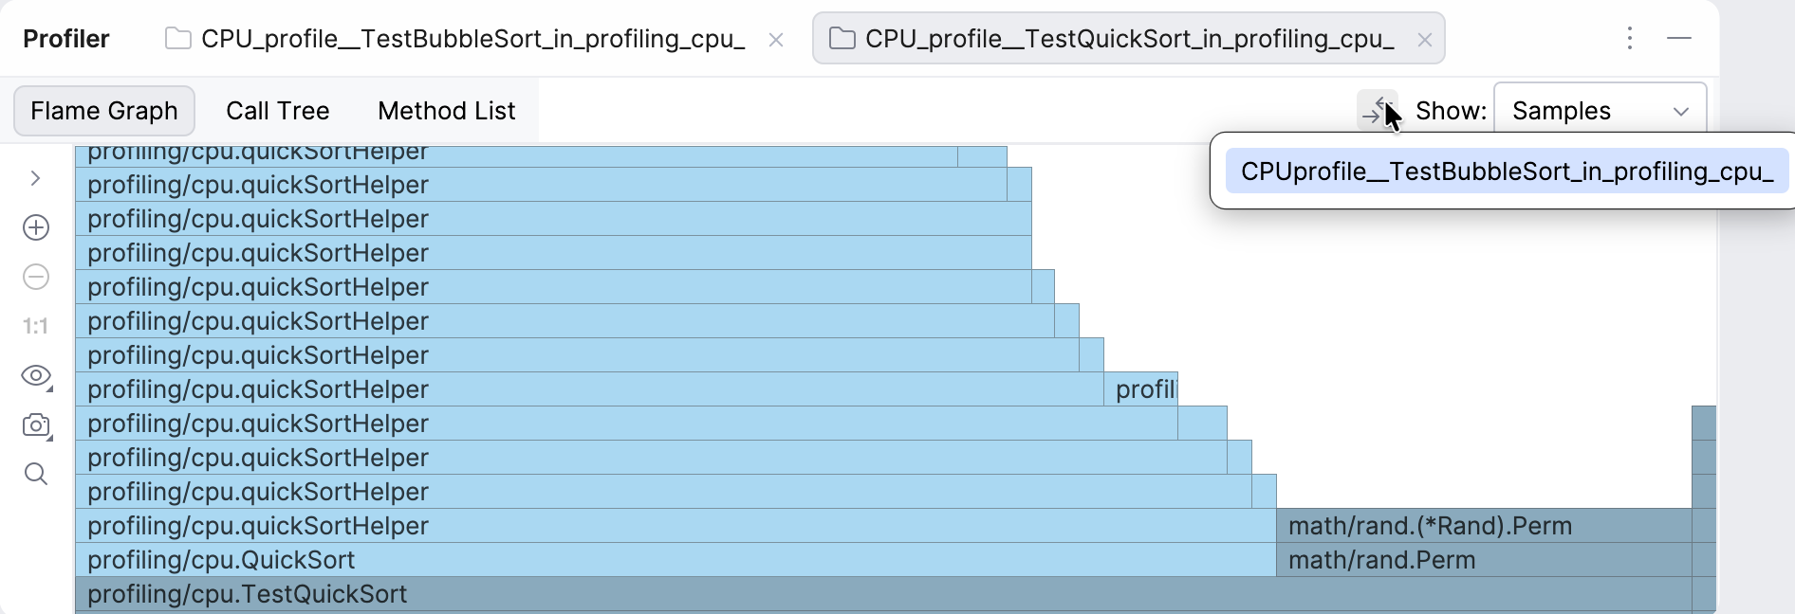The image size is (1795, 614).
Task: Open the Show Samples dropdown
Action: coord(1600,111)
